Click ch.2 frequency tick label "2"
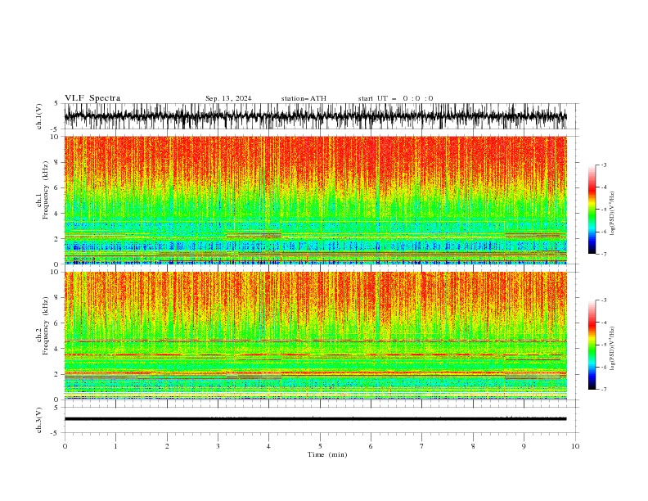Viewport: 648px width, 501px height. (x=57, y=374)
